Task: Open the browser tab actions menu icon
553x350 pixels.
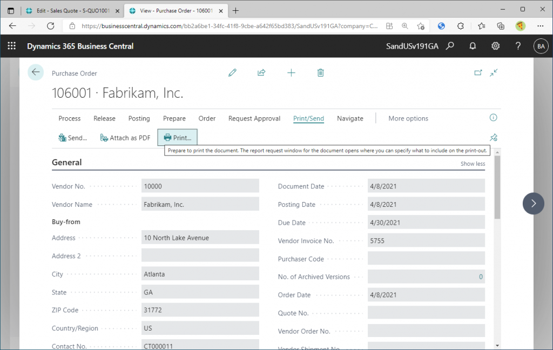Action: tap(11, 11)
